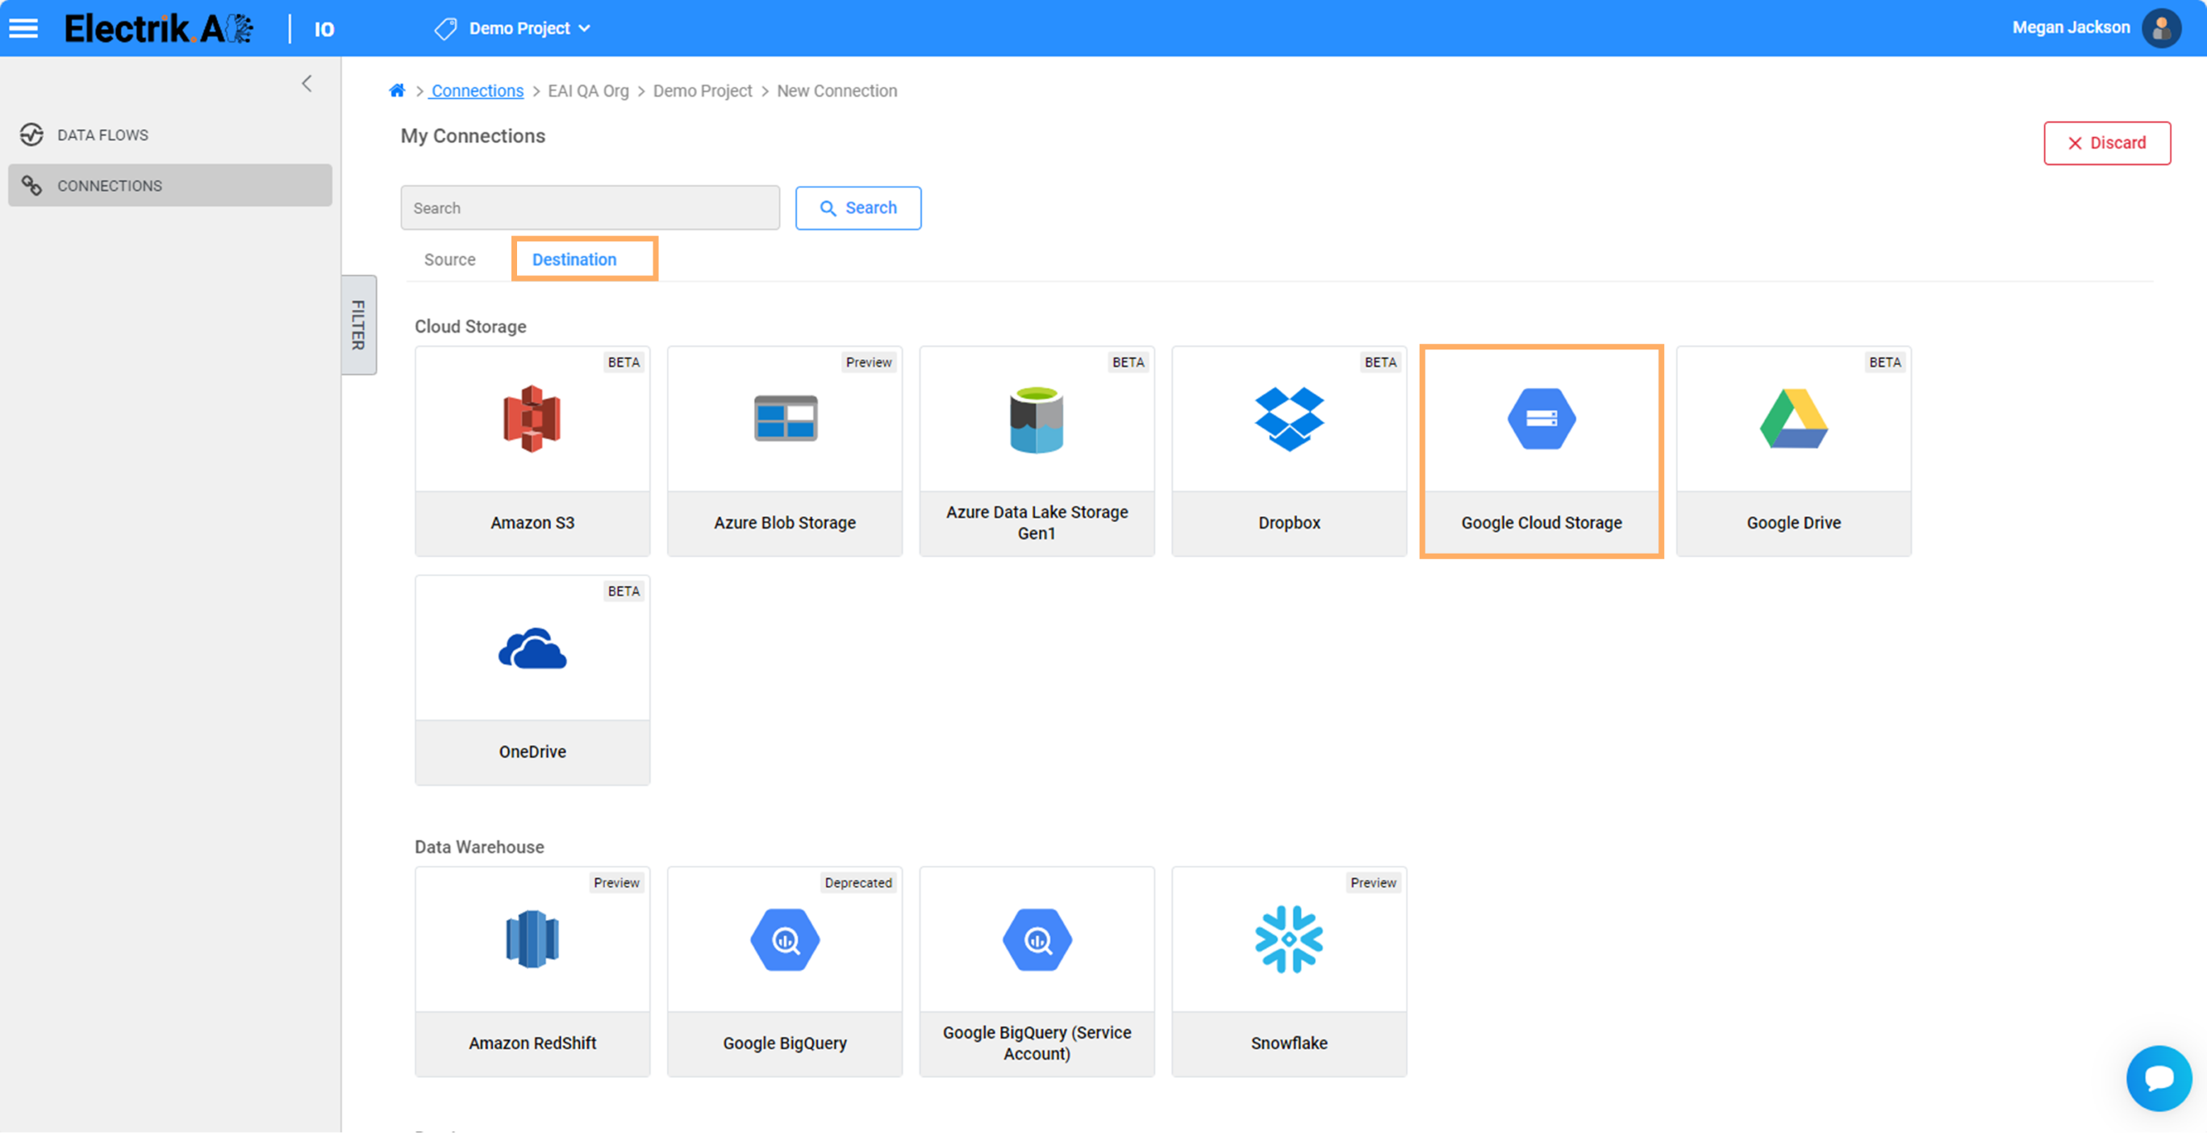The image size is (2207, 1133).
Task: Click the Amazon S3 label
Action: 532,523
